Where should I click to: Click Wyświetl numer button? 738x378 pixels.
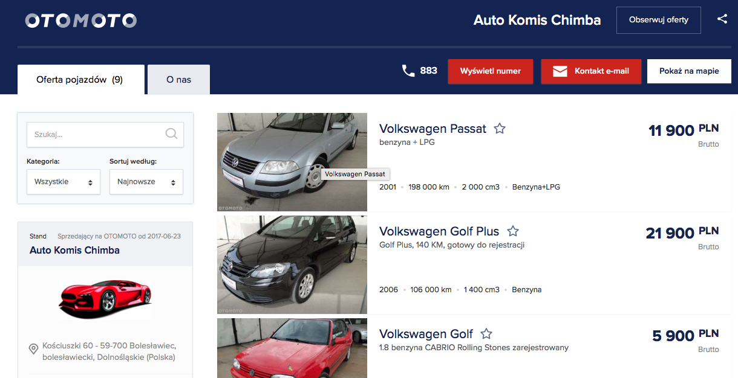(491, 71)
